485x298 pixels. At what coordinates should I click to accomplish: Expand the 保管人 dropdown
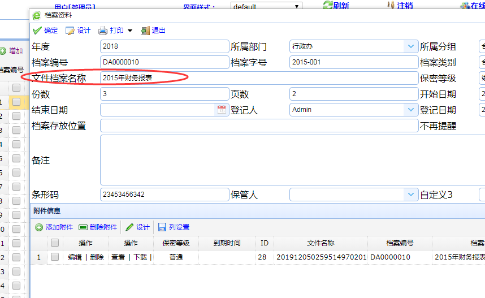(410, 195)
